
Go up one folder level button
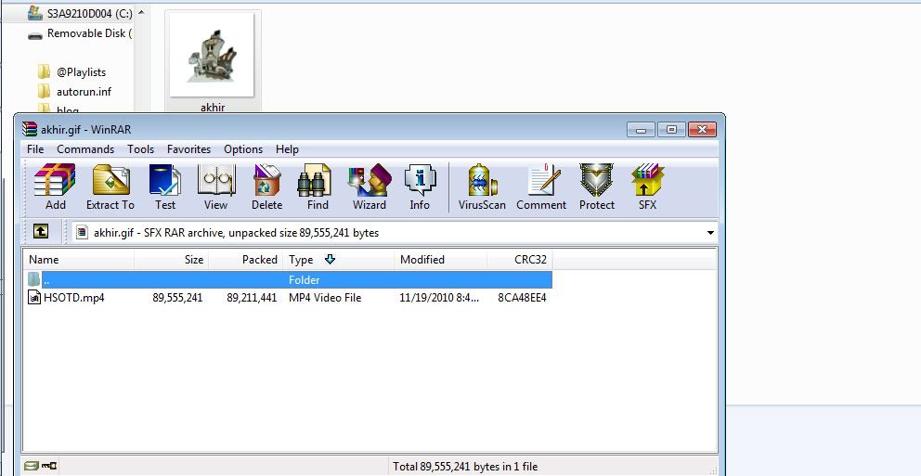pos(41,232)
